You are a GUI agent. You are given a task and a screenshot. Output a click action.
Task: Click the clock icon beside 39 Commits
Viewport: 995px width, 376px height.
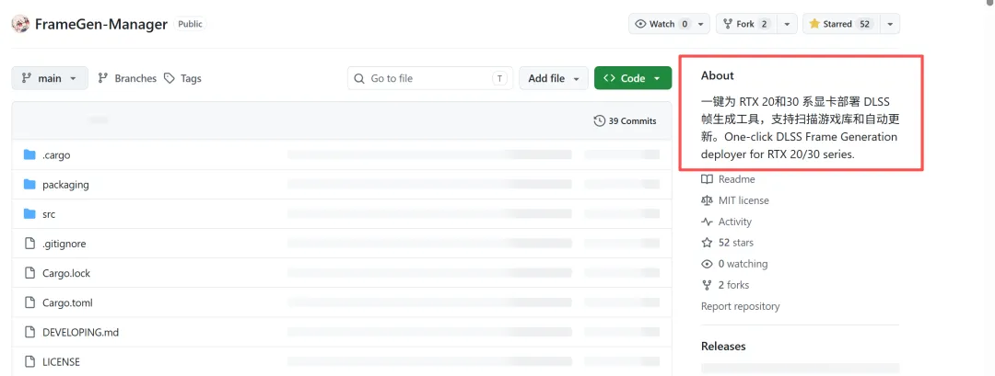point(599,121)
